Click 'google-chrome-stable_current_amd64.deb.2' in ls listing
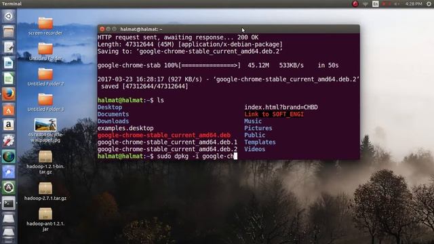This screenshot has height=244, width=434. (167, 149)
